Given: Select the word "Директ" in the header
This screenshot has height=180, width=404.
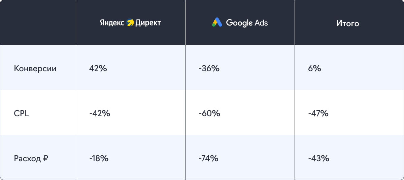Looking at the screenshot, I should pyautogui.click(x=148, y=23).
